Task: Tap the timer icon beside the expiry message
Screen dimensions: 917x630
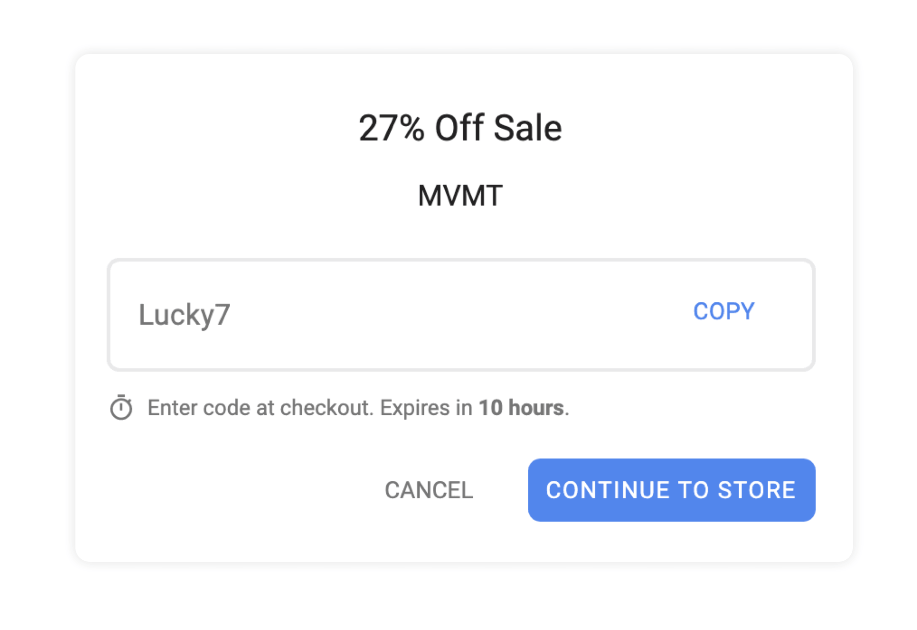Action: (x=121, y=407)
